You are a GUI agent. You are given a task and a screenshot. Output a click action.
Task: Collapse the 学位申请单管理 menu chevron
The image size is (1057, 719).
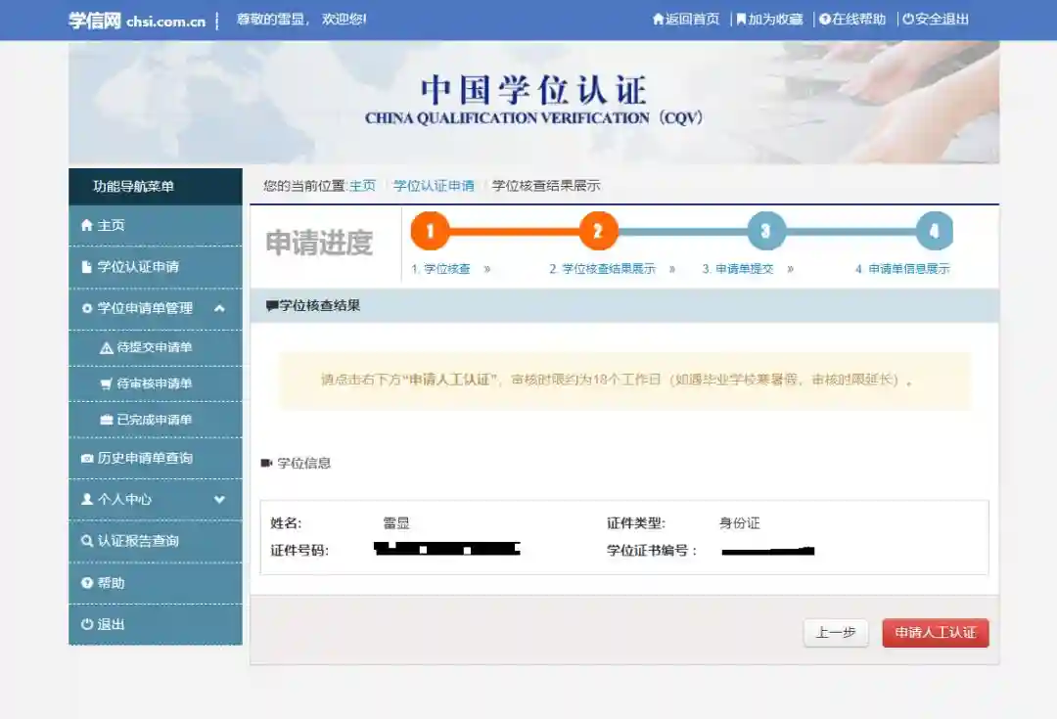tap(219, 308)
